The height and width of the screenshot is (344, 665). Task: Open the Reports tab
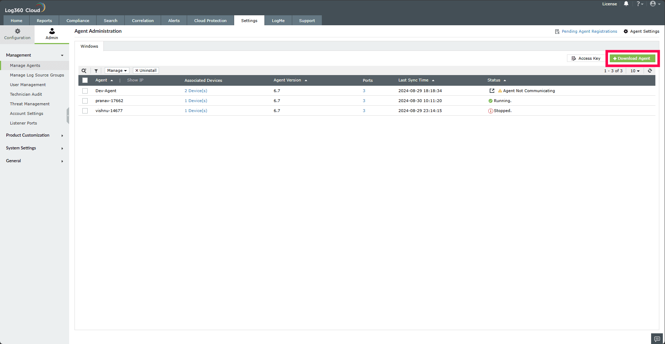[x=44, y=20]
